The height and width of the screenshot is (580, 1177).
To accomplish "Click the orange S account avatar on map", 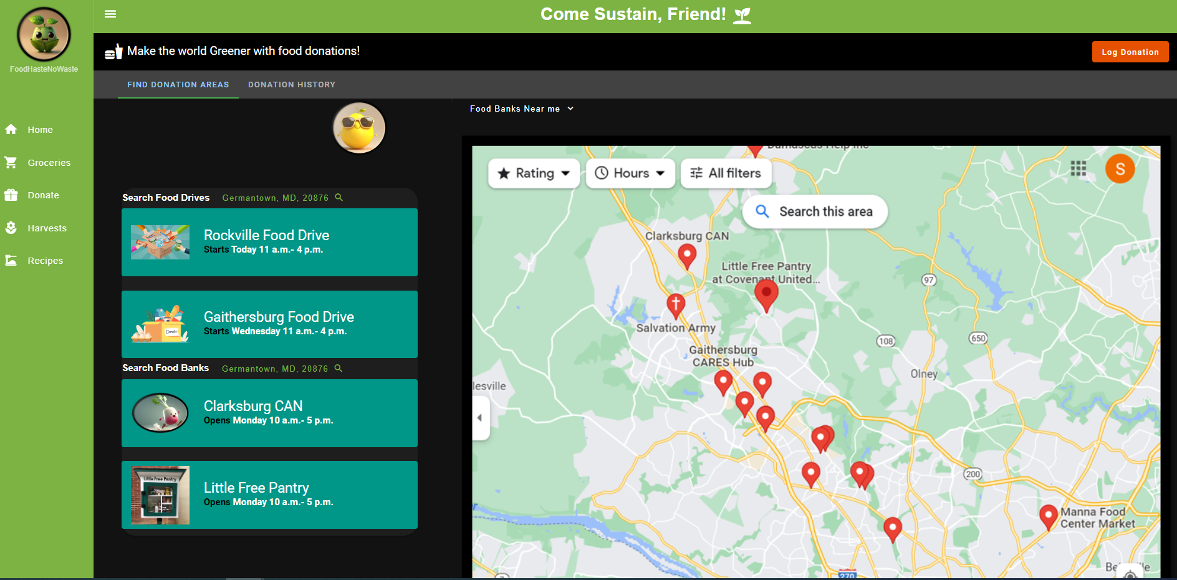I will pos(1120,169).
